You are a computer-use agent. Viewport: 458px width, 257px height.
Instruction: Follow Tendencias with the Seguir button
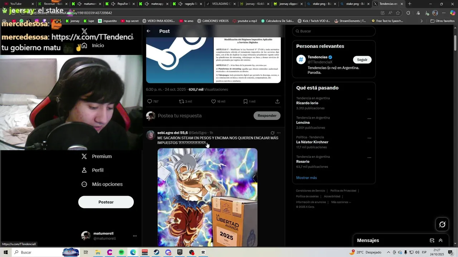point(362,60)
